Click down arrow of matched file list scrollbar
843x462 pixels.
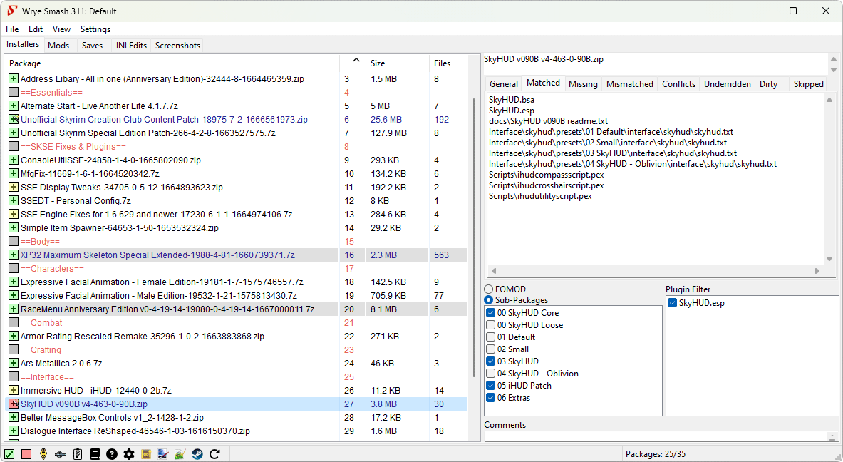pyautogui.click(x=829, y=259)
